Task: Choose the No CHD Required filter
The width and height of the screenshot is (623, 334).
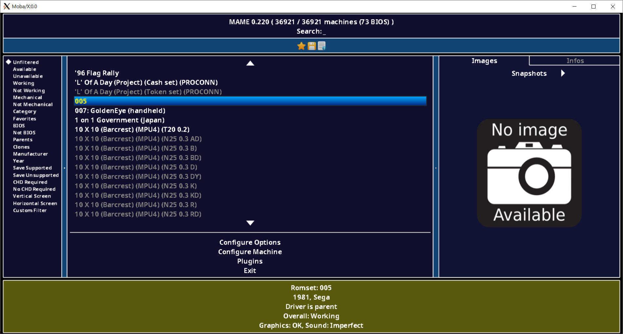Action: (34, 189)
